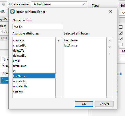Uncheck the second checked checkbox on right panel

(121, 39)
